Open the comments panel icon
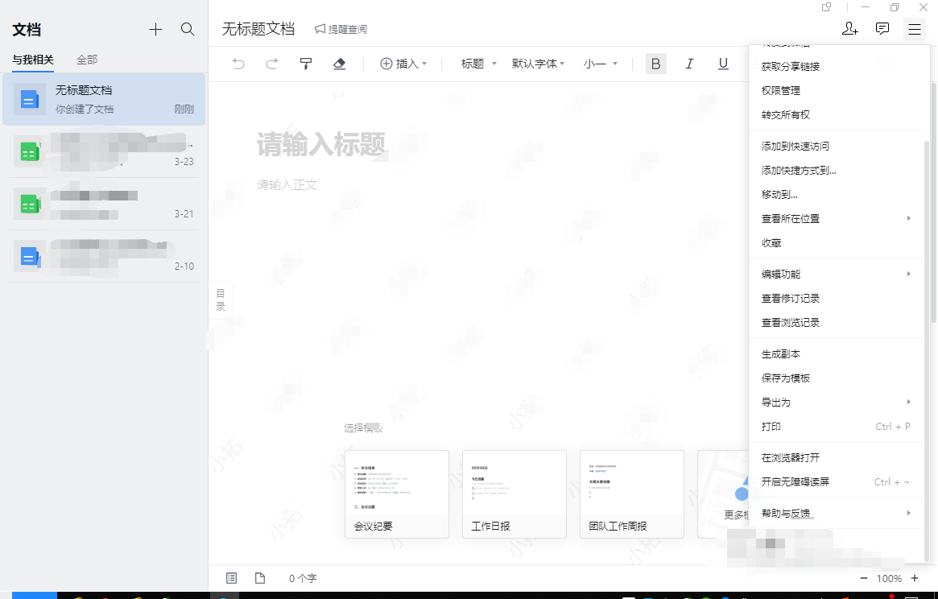Image resolution: width=938 pixels, height=599 pixels. pos(882,29)
